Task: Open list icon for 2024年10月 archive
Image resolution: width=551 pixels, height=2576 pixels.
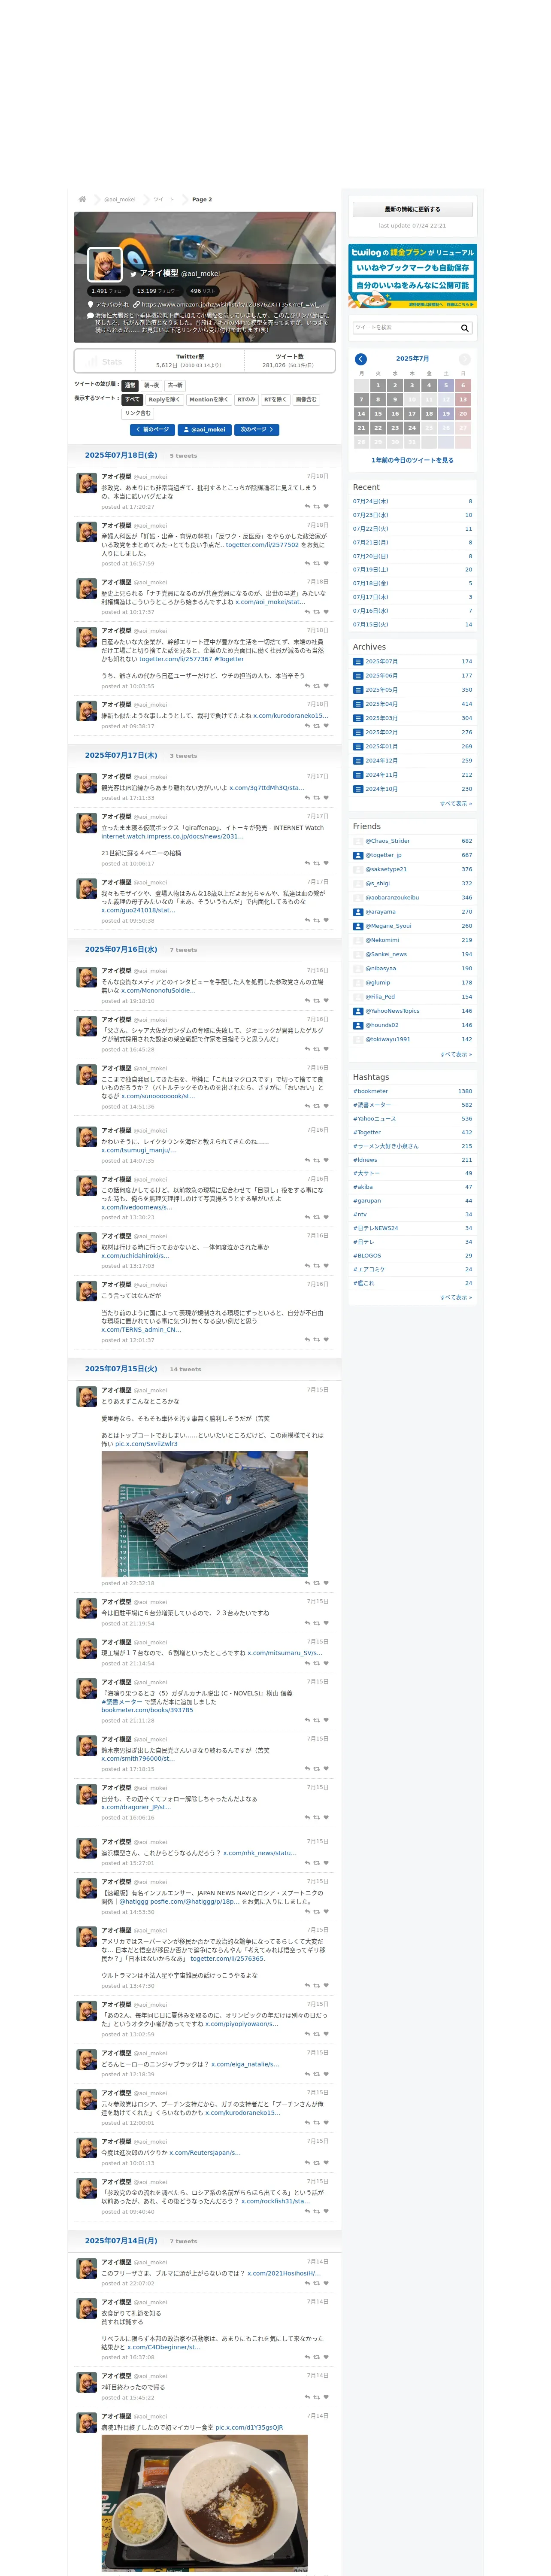Action: [x=357, y=789]
